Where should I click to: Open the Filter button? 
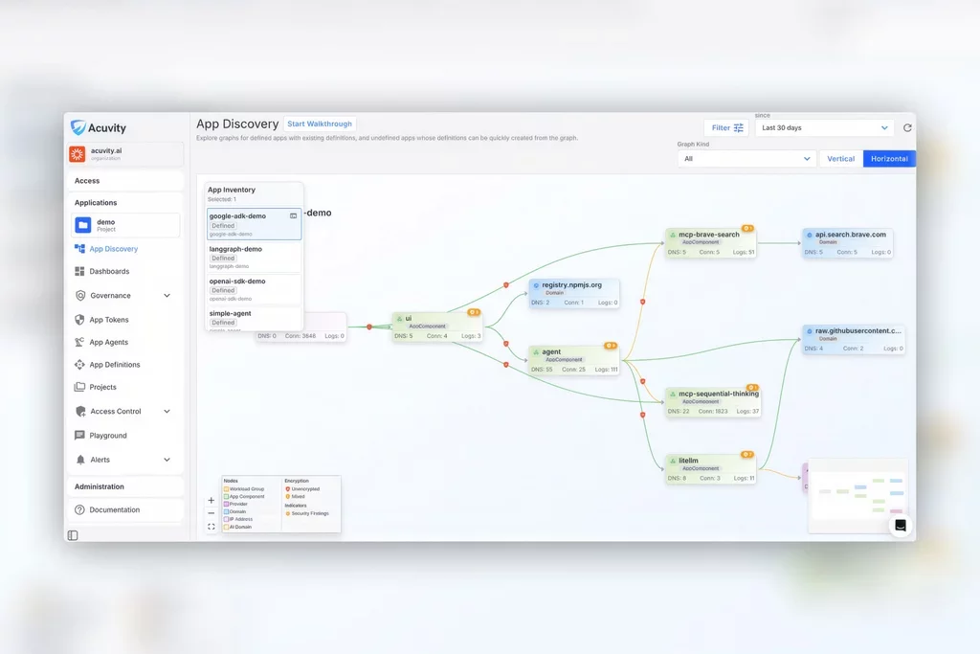coord(726,127)
